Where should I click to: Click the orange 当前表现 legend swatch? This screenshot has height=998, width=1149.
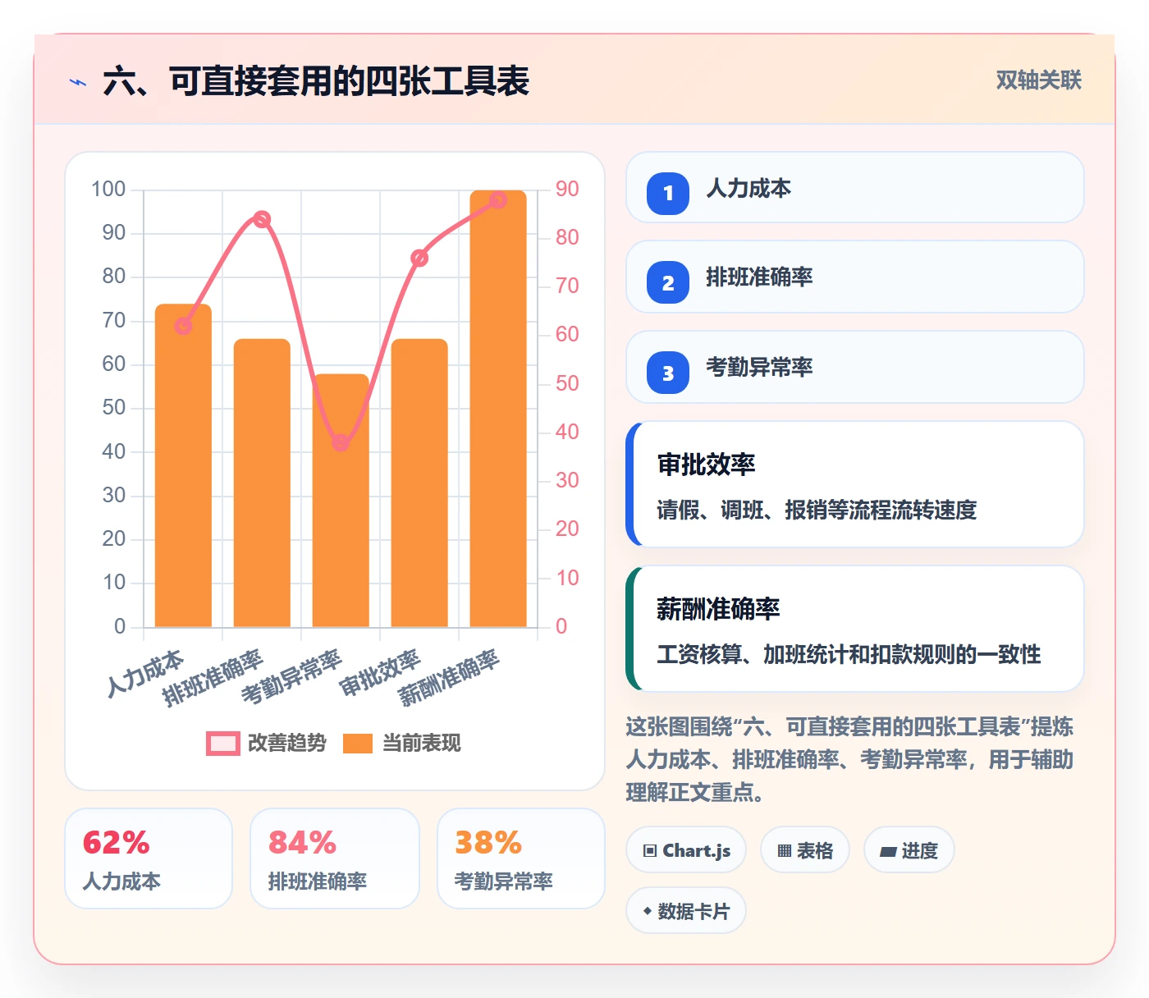358,743
